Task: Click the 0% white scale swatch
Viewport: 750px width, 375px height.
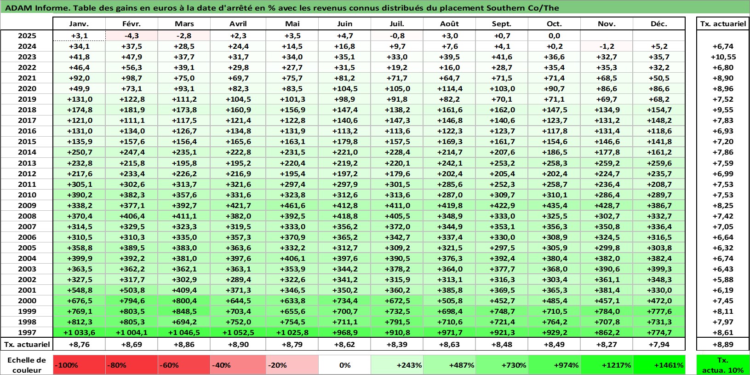Action: (x=344, y=365)
